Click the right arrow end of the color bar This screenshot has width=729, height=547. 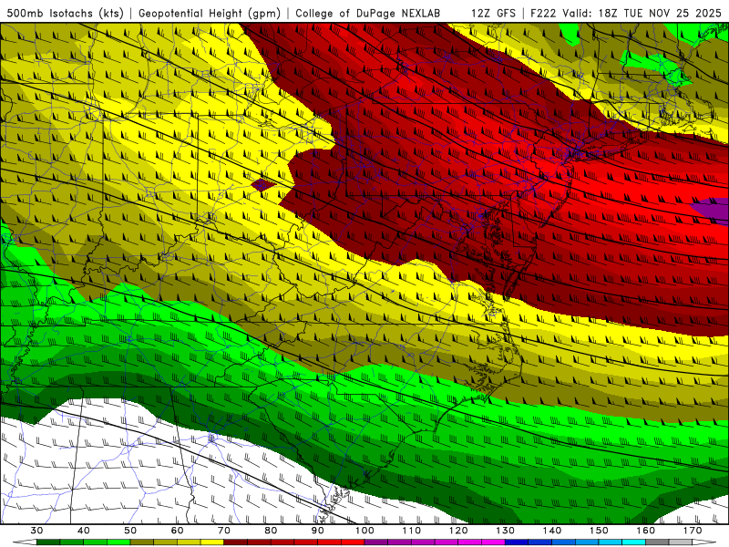click(704, 542)
